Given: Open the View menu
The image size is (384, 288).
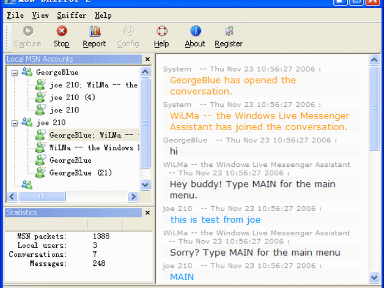Looking at the screenshot, I should click(41, 16).
